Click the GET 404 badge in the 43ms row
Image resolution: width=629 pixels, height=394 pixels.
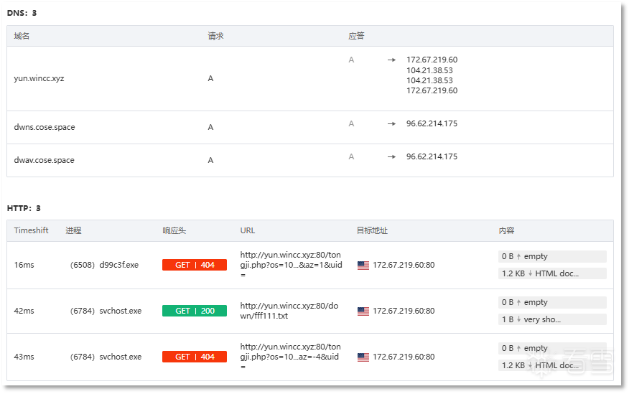pos(194,357)
